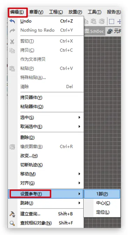128x235 pixels.
Task: Expand the 选中(S) submenu arrow
Action: [79, 117]
